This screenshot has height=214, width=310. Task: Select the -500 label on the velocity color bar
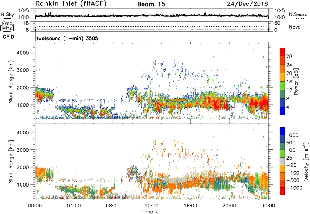coord(293,180)
